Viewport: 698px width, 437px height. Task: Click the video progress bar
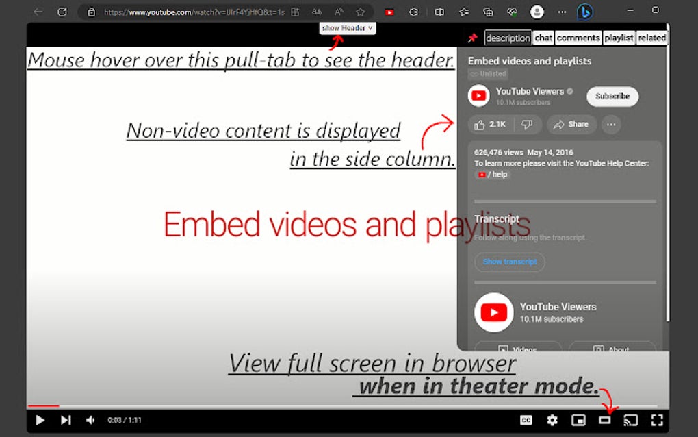(x=274, y=405)
